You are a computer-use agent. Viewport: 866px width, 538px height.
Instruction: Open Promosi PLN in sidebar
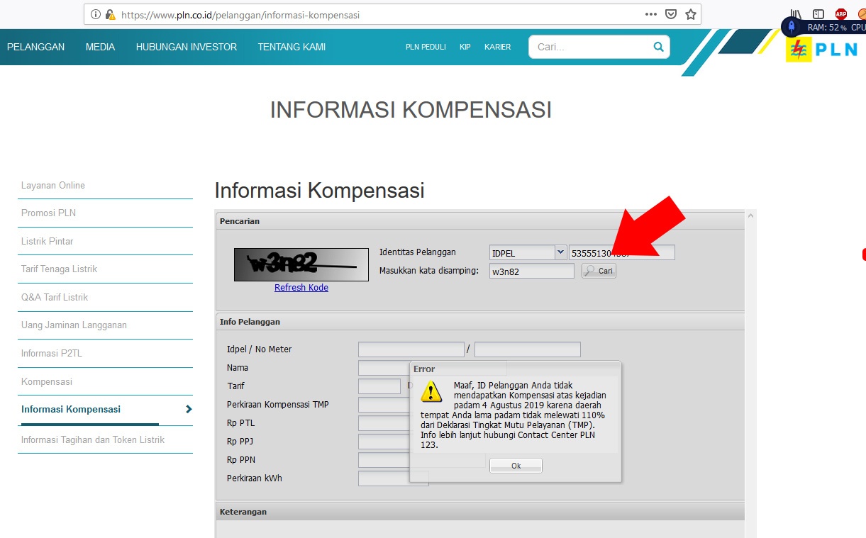pyautogui.click(x=48, y=213)
